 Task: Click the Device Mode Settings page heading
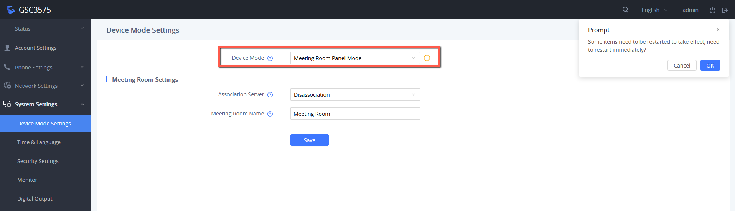coord(143,30)
